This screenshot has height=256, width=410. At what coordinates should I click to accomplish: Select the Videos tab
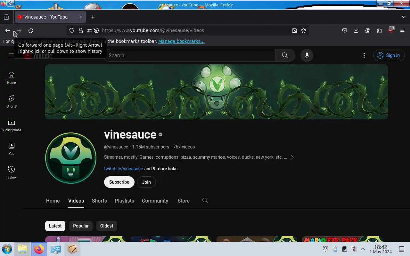coord(76,201)
